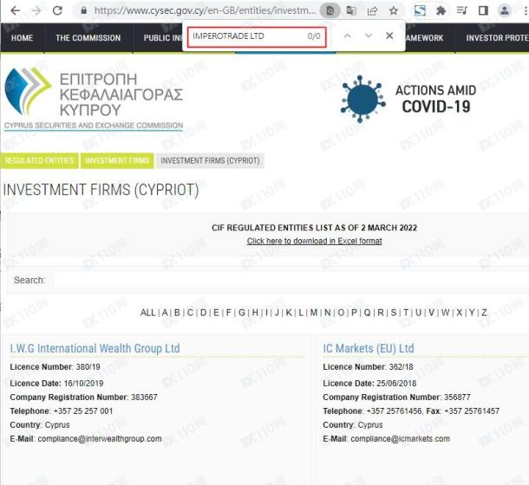Filter entities by letter I
The width and height of the screenshot is (529, 485).
point(266,313)
